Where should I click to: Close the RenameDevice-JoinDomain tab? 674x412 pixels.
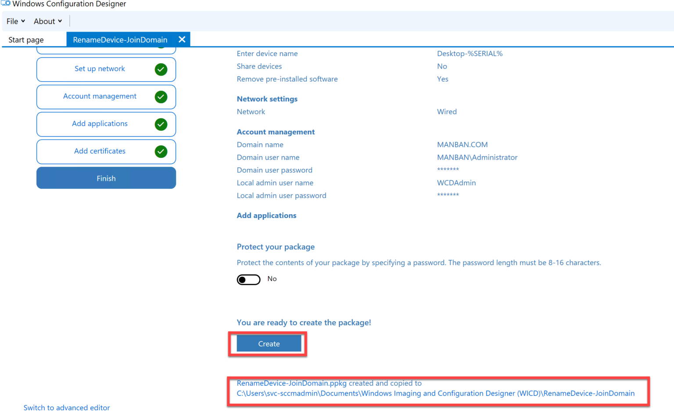click(182, 39)
